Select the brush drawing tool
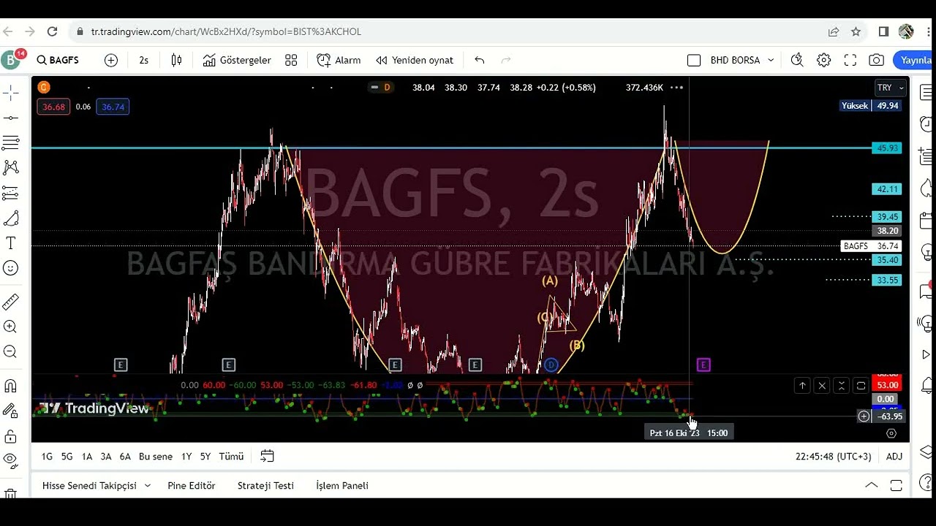This screenshot has width=936, height=526. pos(10,218)
